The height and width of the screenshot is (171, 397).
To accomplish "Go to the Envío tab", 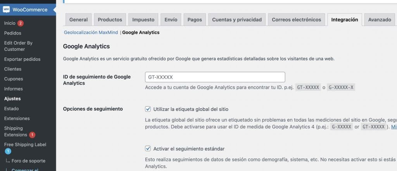I will pyautogui.click(x=171, y=20).
